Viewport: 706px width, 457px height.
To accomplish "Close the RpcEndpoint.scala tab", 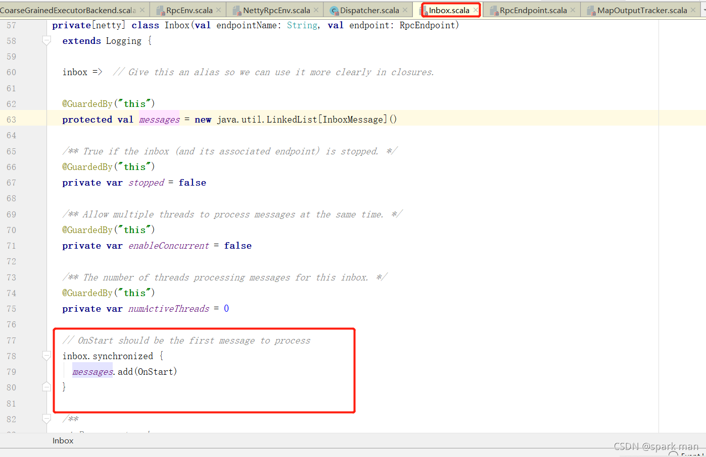I will click(x=573, y=10).
